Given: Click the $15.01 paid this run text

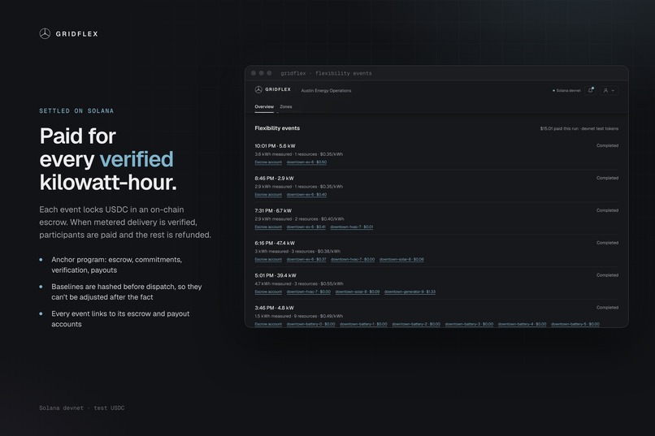Looking at the screenshot, I should coord(579,128).
